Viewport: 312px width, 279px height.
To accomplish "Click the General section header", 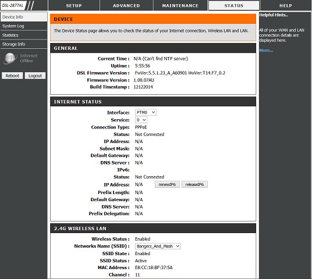I will click(153, 48).
